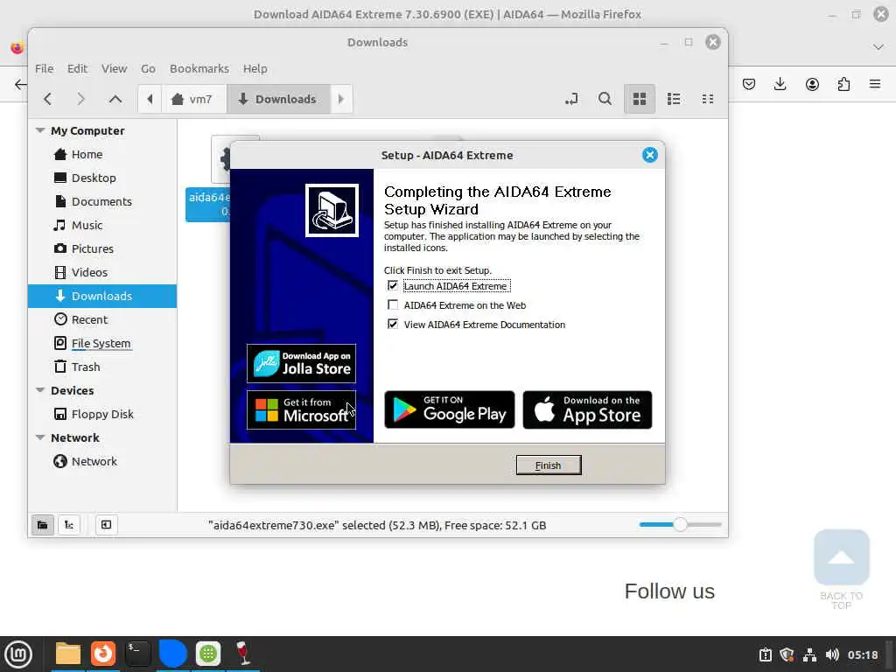Open the File menu in Downloads window
The height and width of the screenshot is (672, 896).
[44, 68]
